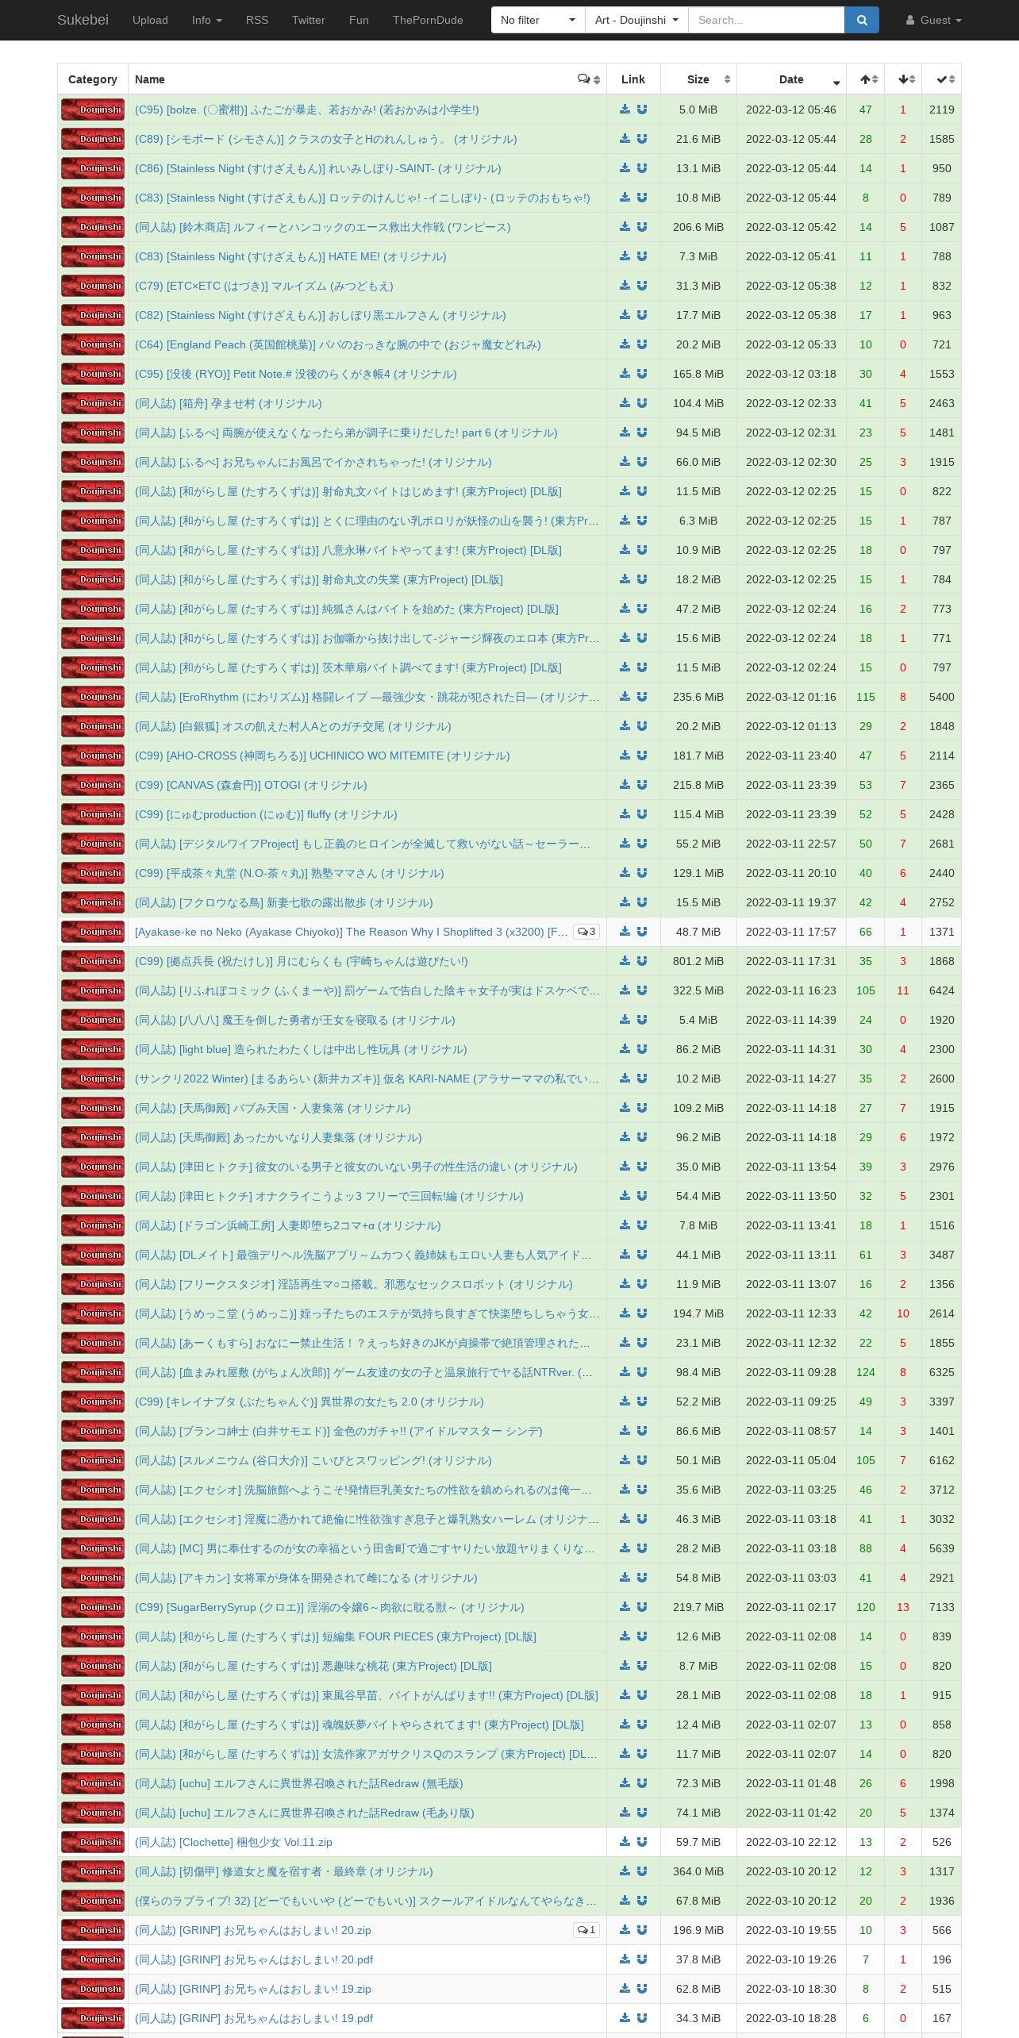1019x2038 pixels.
Task: Open magnet link for the 115.4 MiB entry
Action: pyautogui.click(x=642, y=814)
